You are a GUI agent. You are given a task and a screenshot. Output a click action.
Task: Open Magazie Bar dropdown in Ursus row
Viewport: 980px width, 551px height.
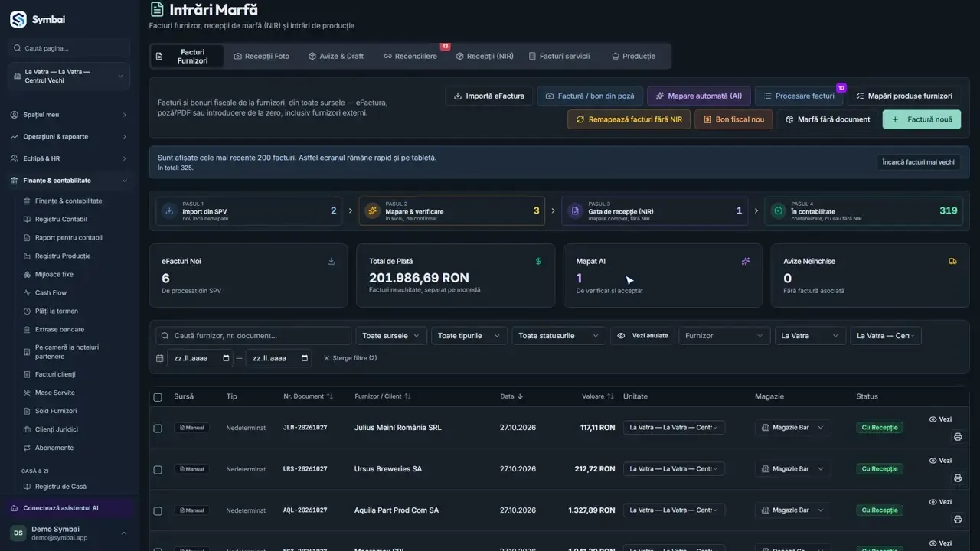tap(792, 468)
